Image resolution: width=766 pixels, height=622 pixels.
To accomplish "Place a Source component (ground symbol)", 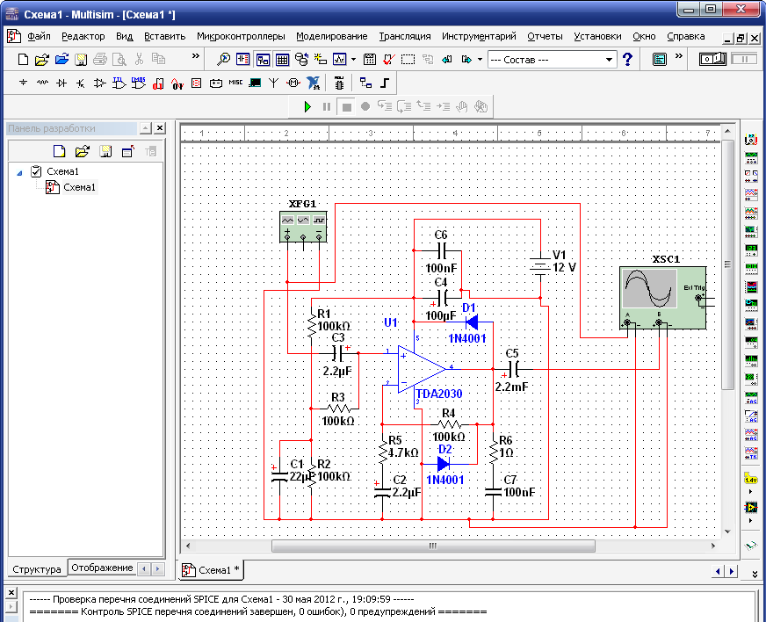I will pyautogui.click(x=23, y=83).
